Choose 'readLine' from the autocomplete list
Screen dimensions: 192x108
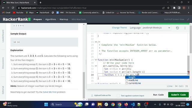tap(157, 80)
